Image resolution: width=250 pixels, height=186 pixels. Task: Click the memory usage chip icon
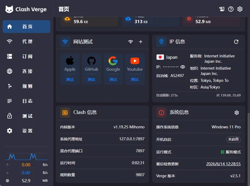click(x=189, y=19)
